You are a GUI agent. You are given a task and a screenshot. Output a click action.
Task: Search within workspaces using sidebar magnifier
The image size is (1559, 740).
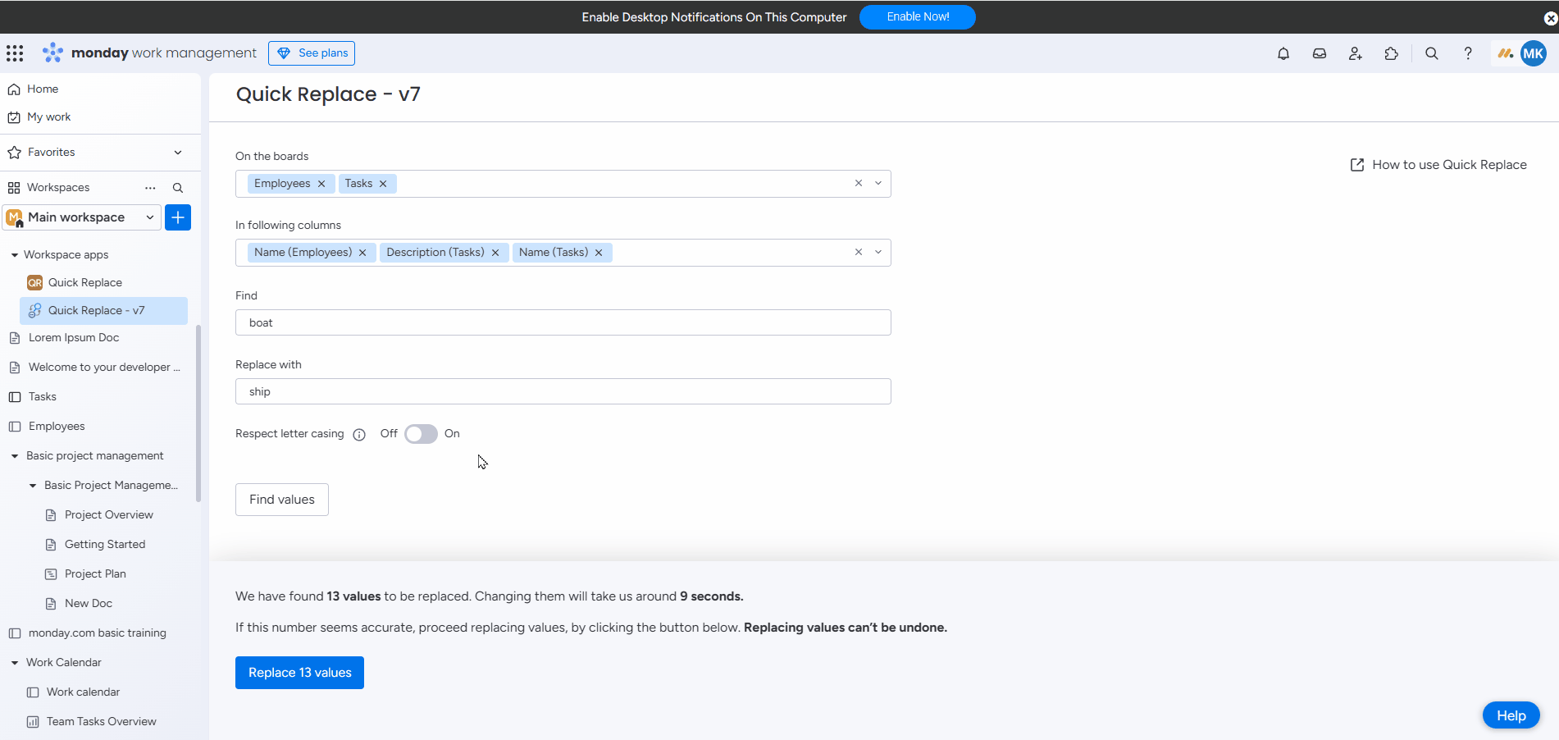[178, 188]
